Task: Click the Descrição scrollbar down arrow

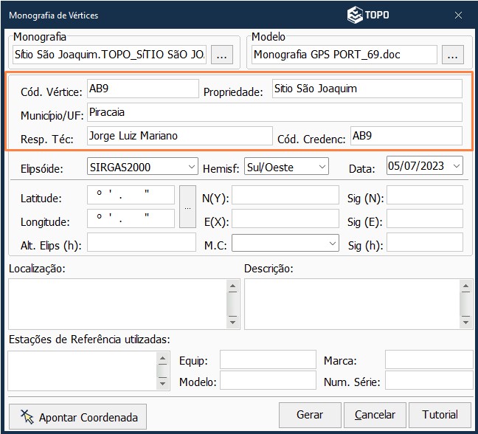Action: coord(465,322)
